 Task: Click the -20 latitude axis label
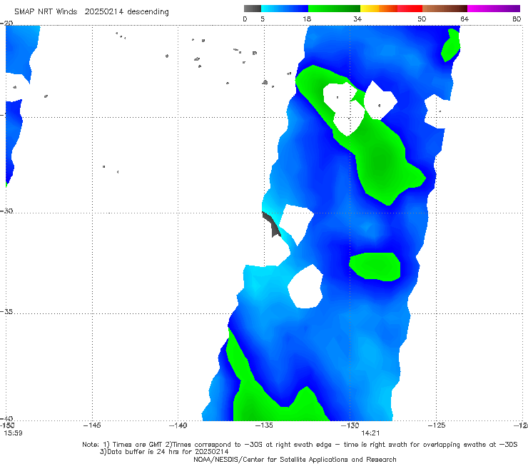pyautogui.click(x=6, y=24)
